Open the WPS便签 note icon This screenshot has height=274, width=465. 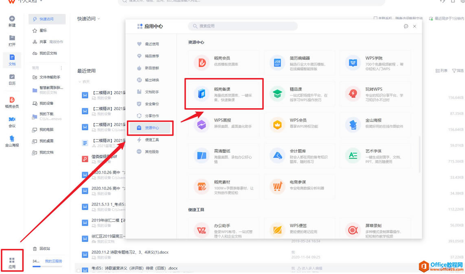[277, 230]
